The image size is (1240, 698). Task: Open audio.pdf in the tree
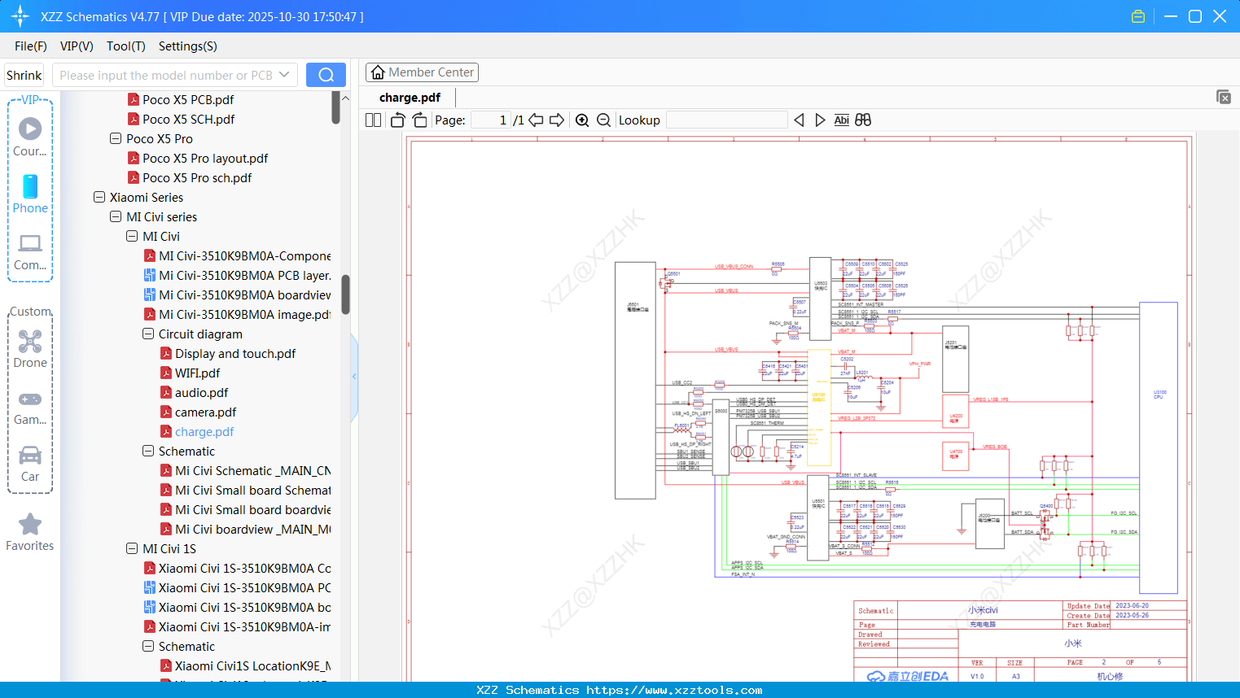click(202, 393)
